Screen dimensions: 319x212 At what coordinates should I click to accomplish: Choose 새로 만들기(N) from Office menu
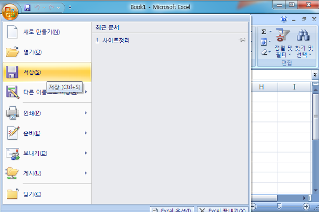click(47, 32)
